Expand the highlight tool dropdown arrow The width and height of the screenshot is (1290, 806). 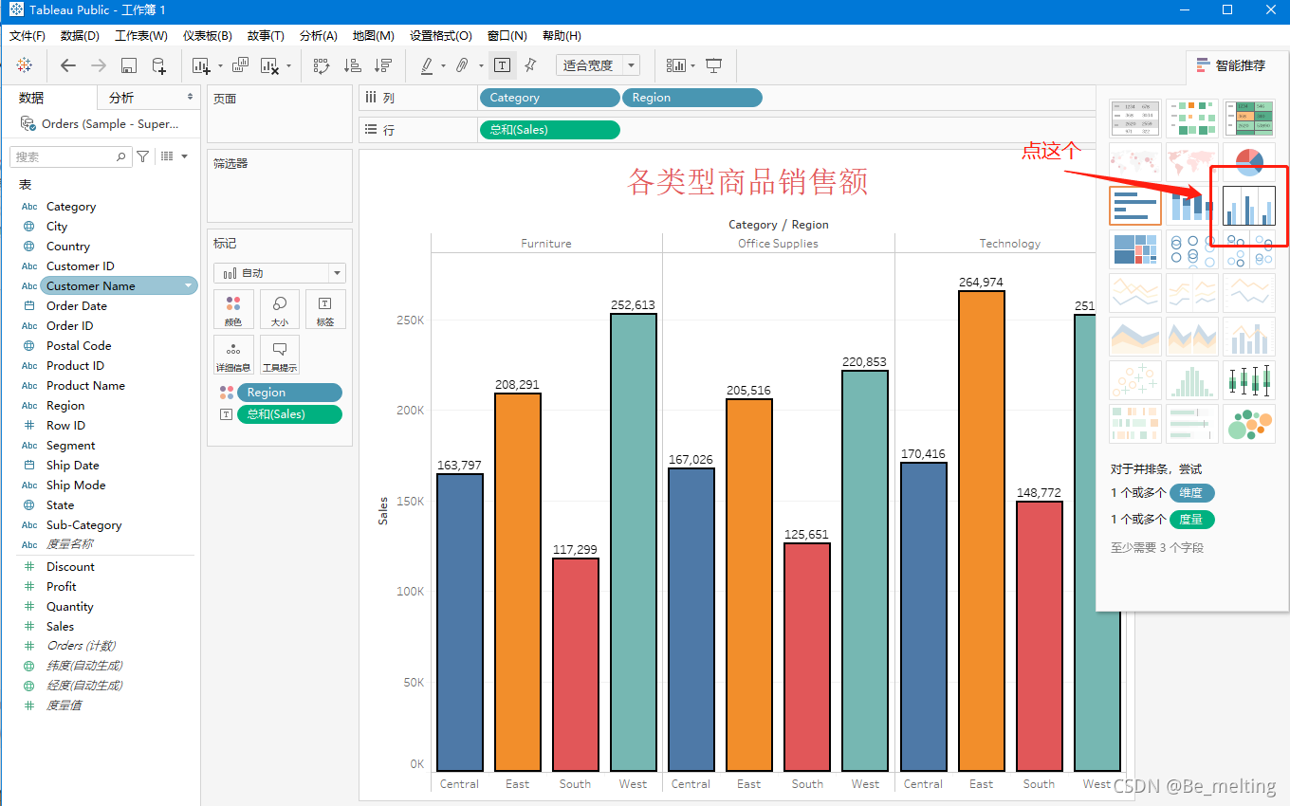tap(443, 65)
